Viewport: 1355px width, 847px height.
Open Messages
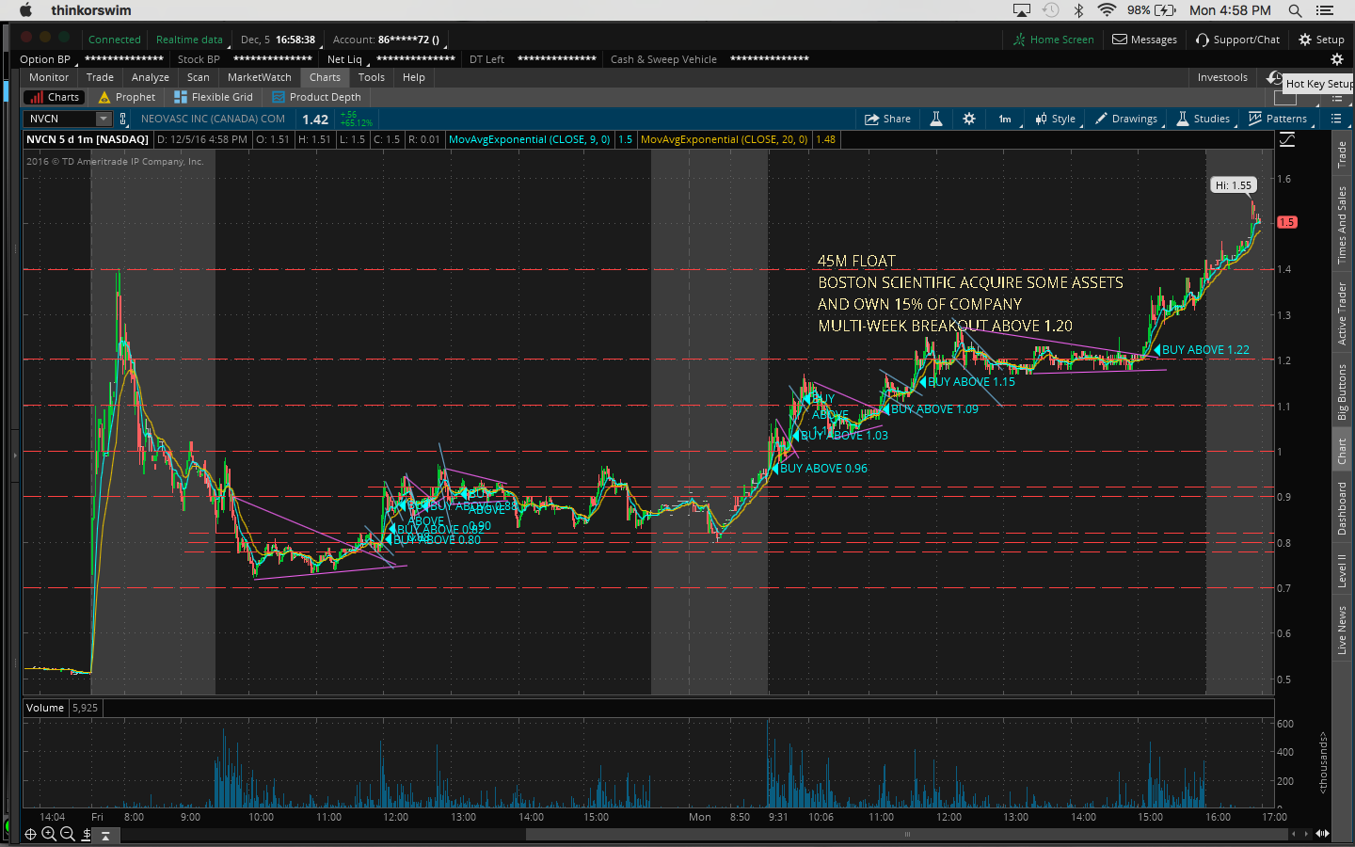pyautogui.click(x=1145, y=40)
